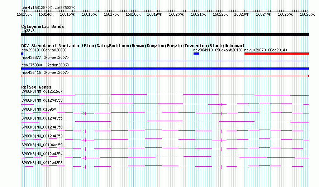
Task: Click the left exon arrow on the NM_001040159 transcript
Action: 85,149
